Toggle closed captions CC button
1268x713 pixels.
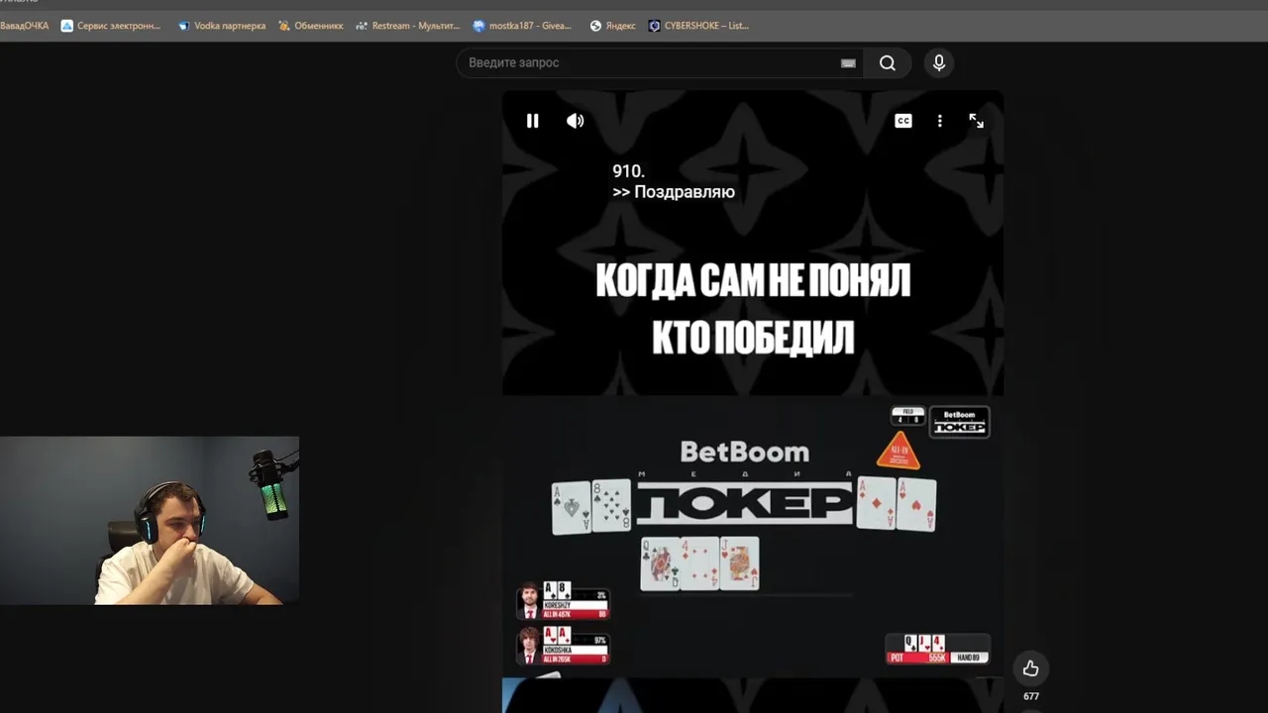point(903,121)
